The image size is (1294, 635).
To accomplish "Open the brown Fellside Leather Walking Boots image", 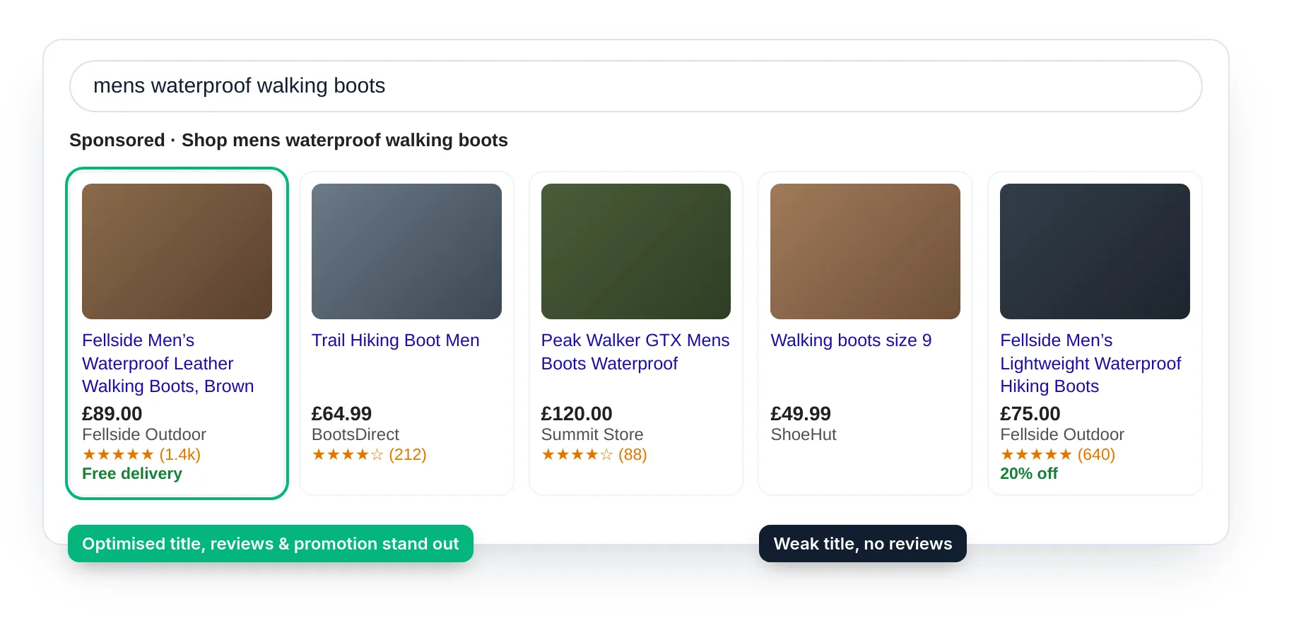I will 177,251.
